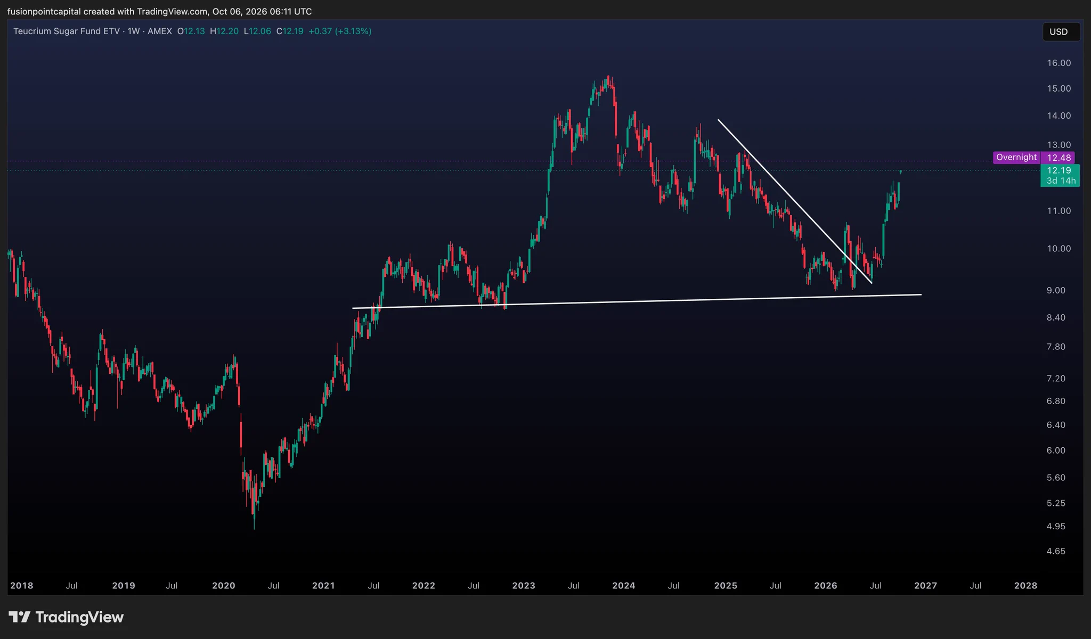1091x639 pixels.
Task: Click the 9.00 price axis label
Action: (1056, 290)
